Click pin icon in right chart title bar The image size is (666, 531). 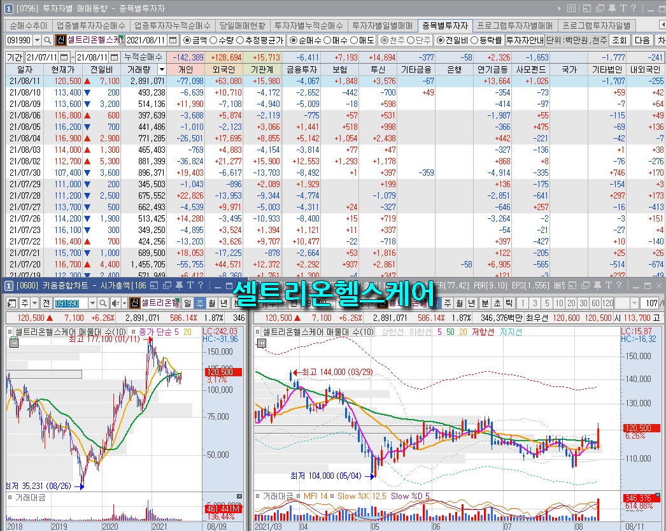coord(597,285)
